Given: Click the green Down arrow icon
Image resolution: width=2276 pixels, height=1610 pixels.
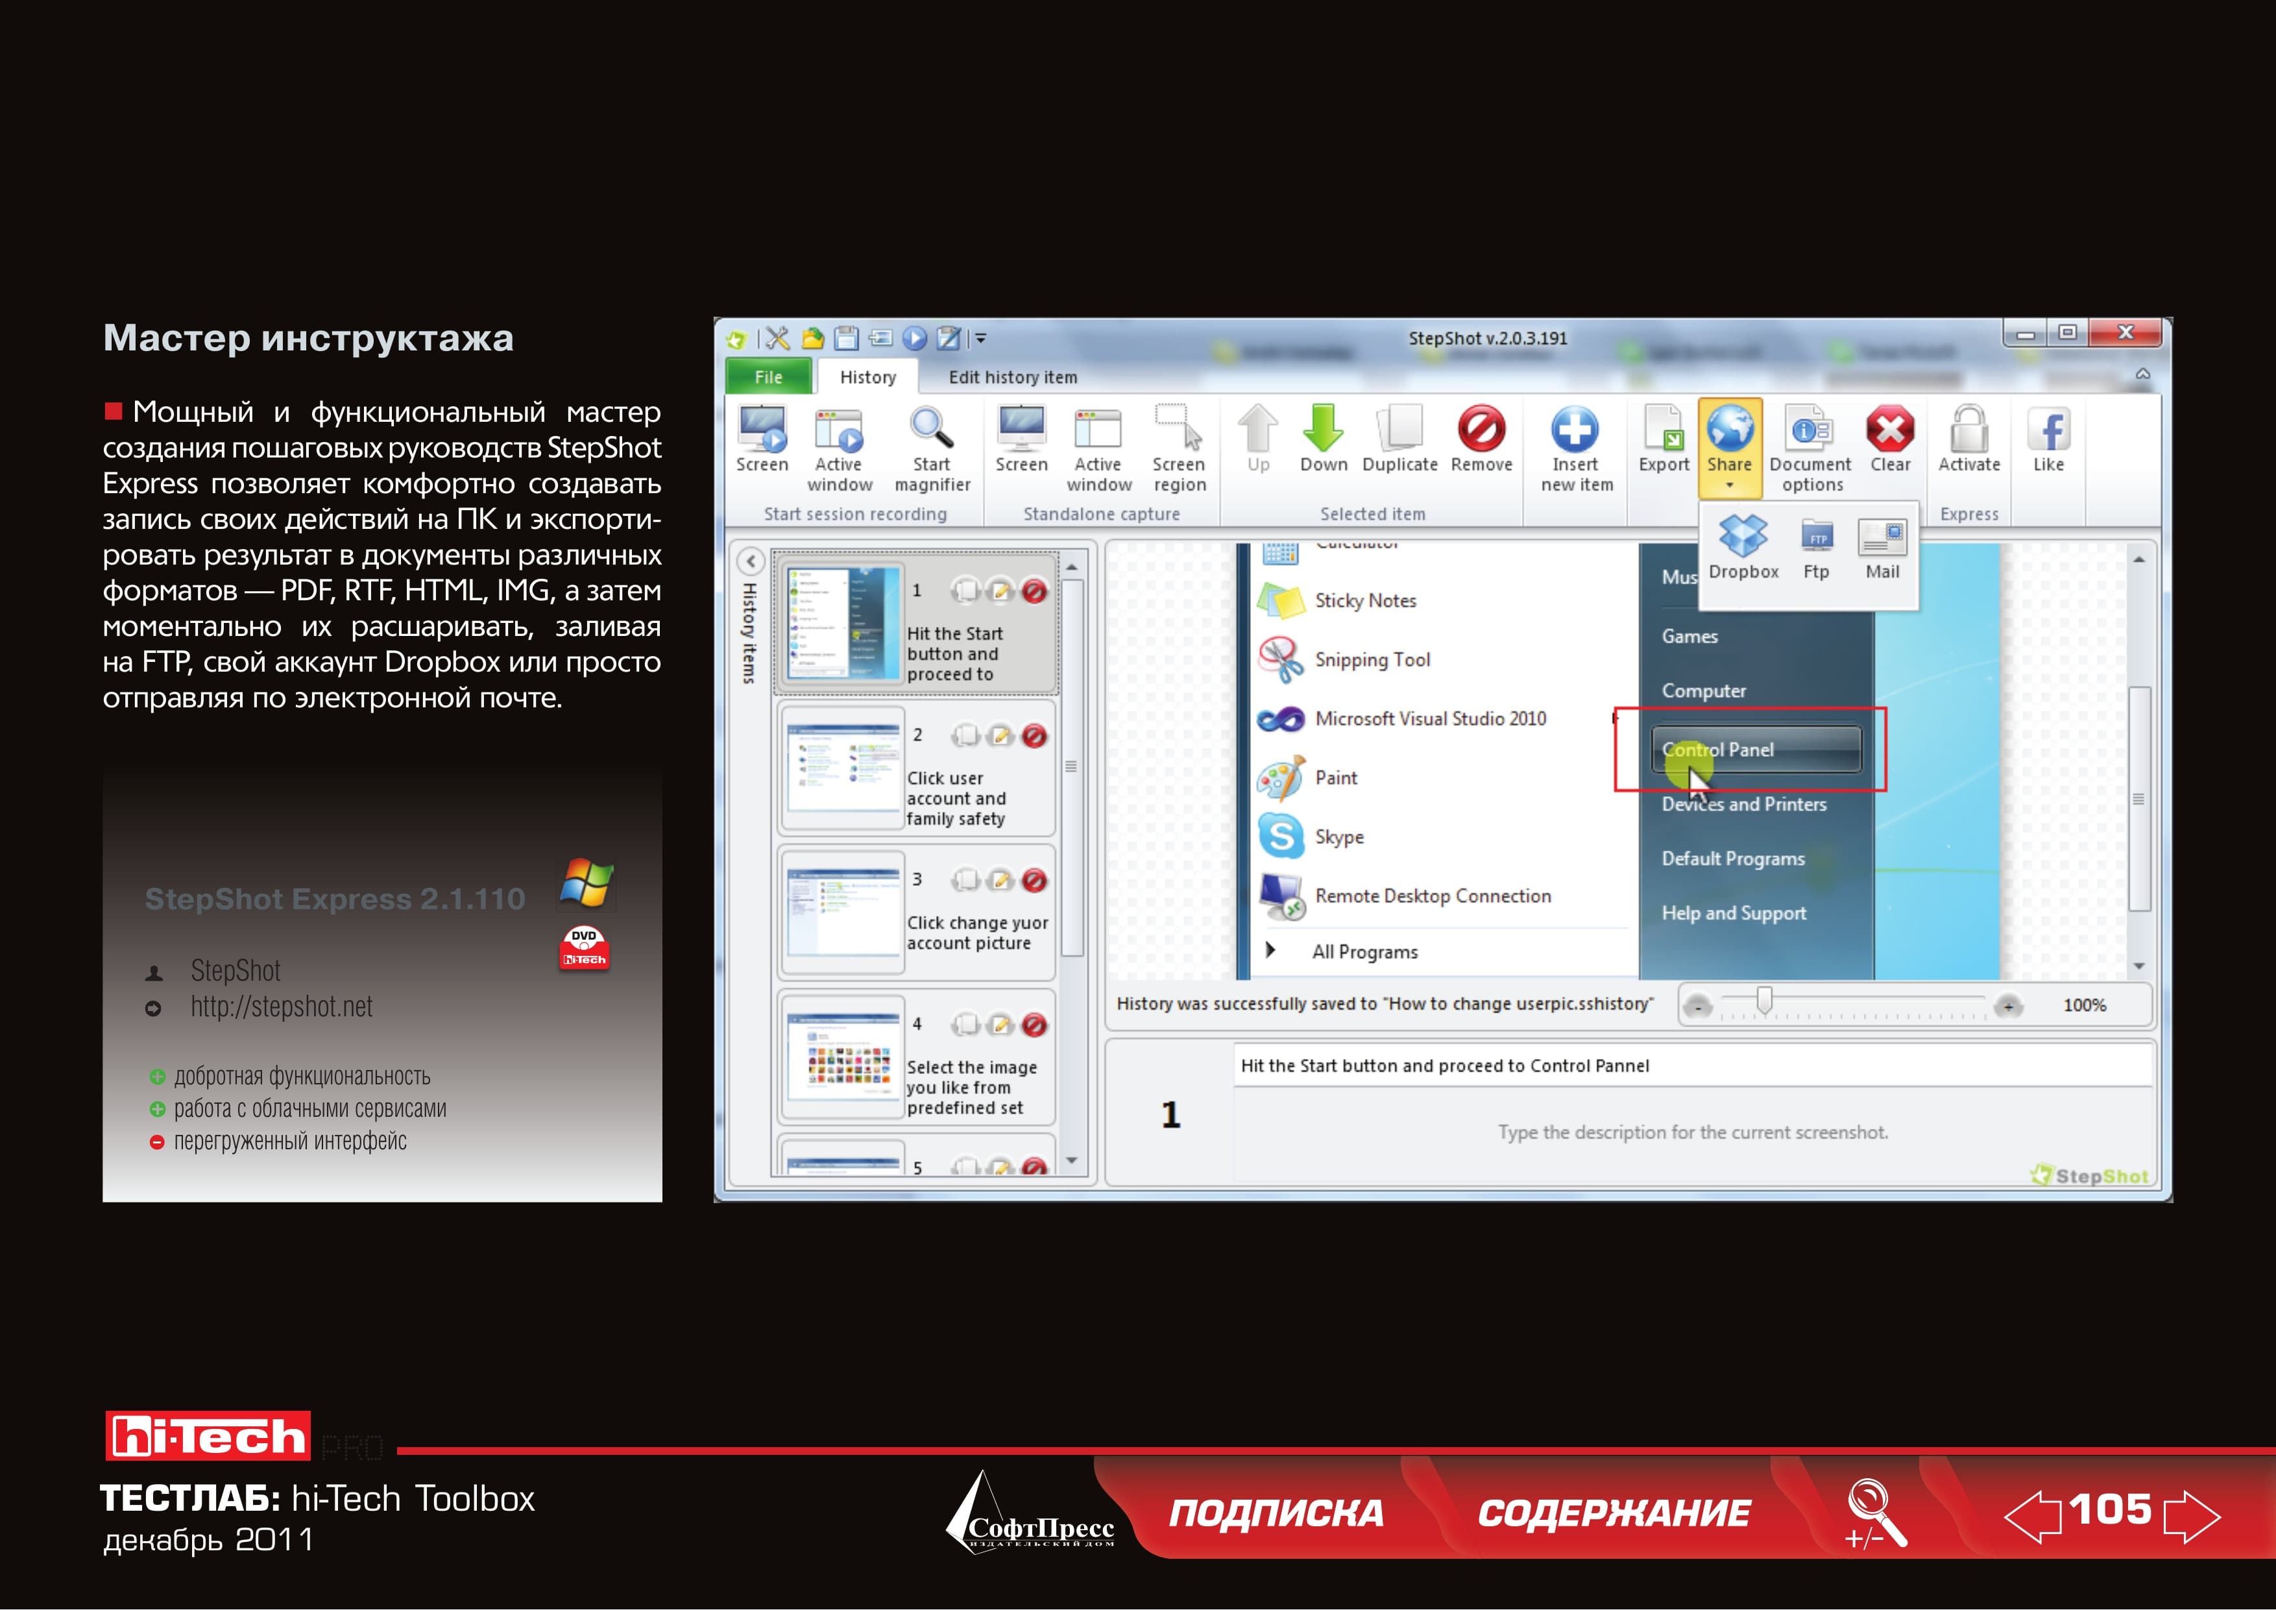Looking at the screenshot, I should (1324, 428).
